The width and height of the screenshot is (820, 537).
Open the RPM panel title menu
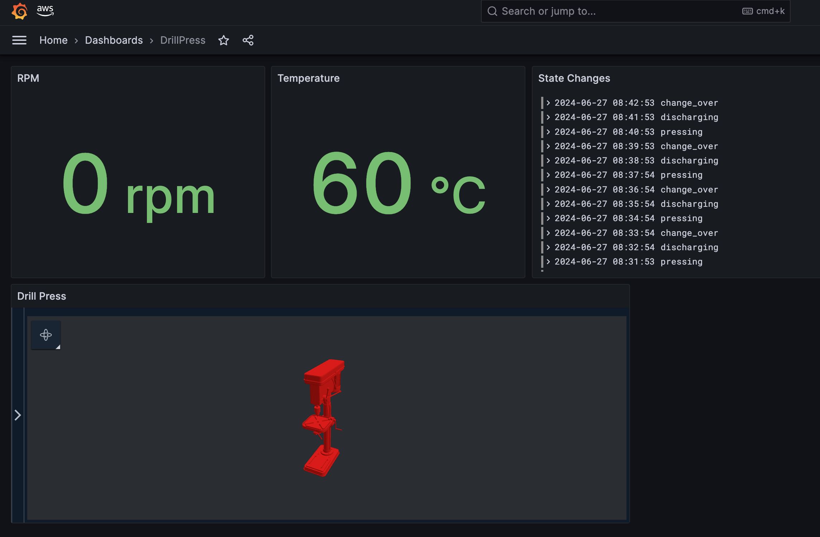coord(29,78)
